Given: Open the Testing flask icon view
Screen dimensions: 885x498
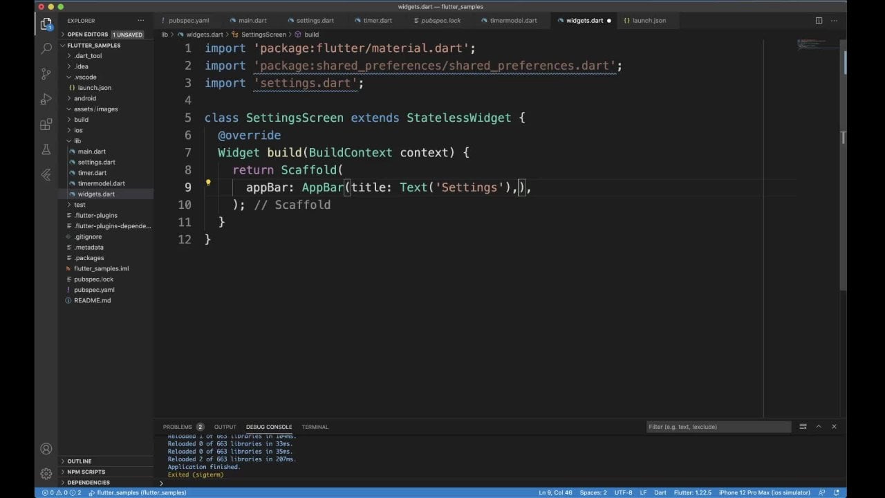Looking at the screenshot, I should [x=46, y=149].
